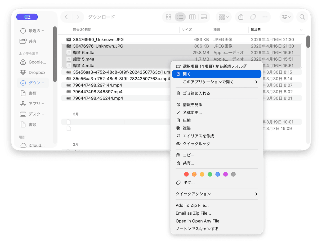
Task: Click the toolbar tag icon
Action: tap(253, 17)
